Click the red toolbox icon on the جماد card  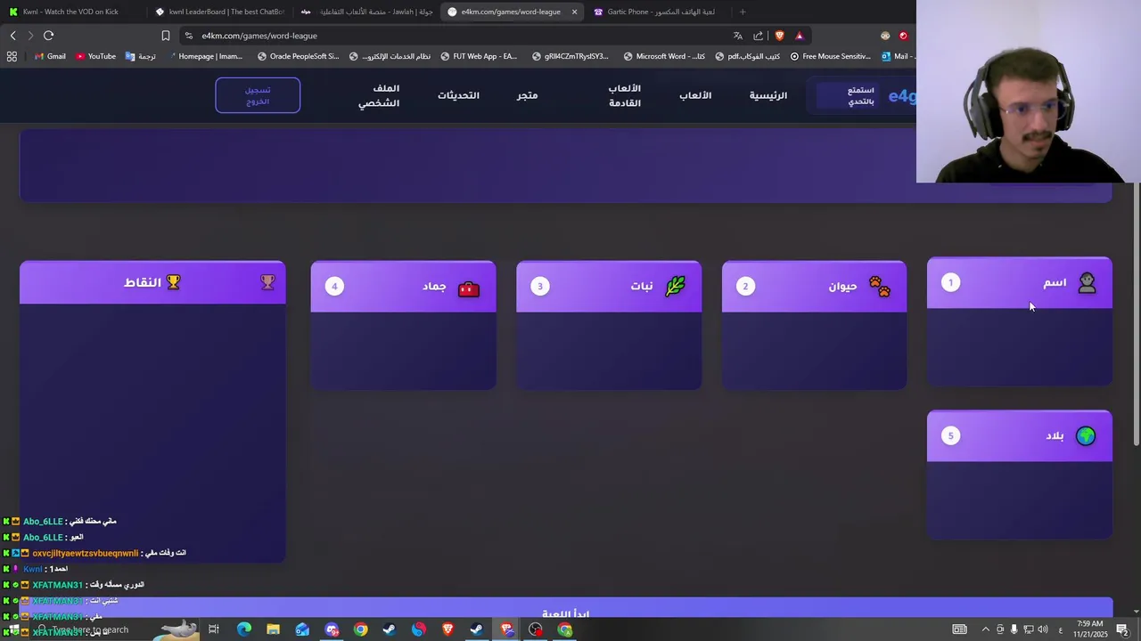pos(469,288)
